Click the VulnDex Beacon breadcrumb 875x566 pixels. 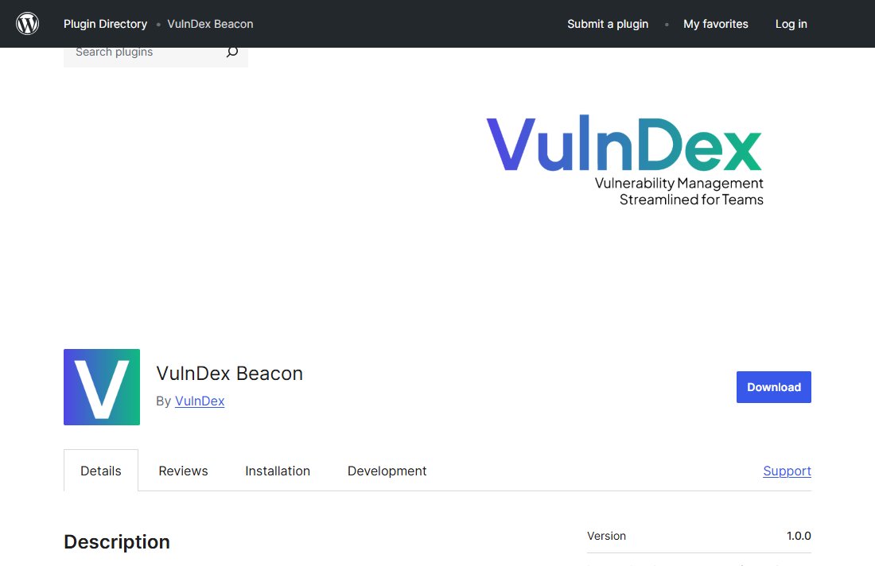click(210, 24)
